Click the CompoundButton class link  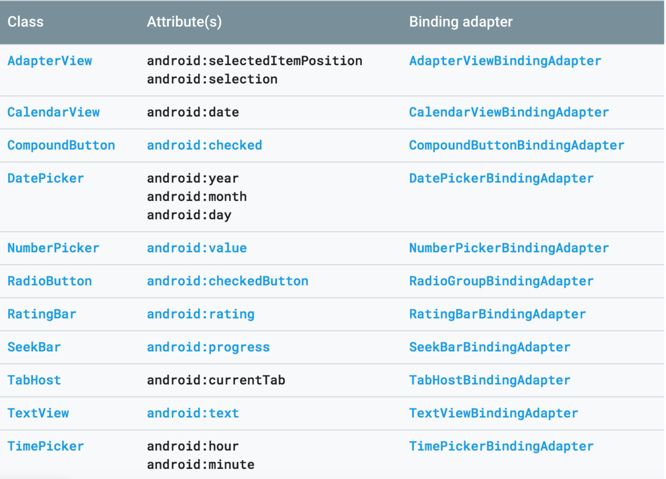(61, 145)
